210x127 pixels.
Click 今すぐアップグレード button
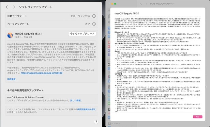(x=82, y=34)
